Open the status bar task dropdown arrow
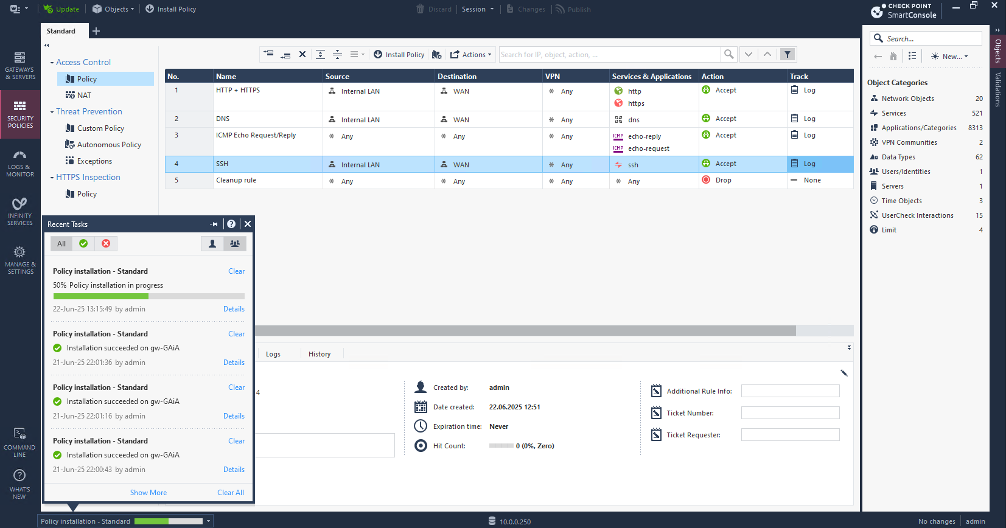The image size is (1006, 528). tap(209, 521)
